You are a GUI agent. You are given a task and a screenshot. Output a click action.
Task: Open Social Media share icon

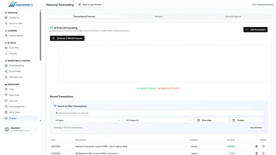coord(6,71)
